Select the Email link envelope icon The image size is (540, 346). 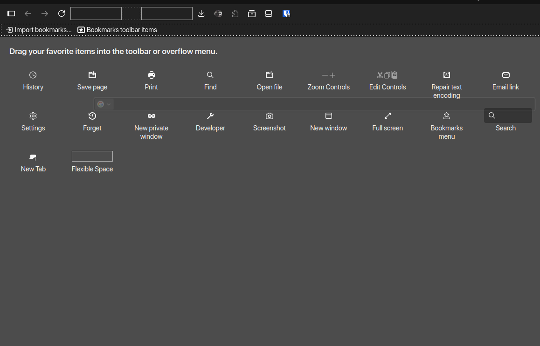tap(505, 75)
